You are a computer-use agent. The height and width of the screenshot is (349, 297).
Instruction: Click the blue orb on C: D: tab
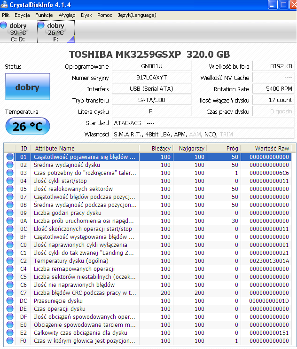click(3, 25)
